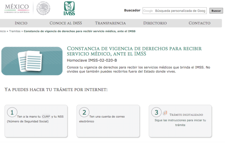Screen dimensions: 225x143
Task: Click the 'Conoce tu vigencia de derechos' description
Action: (x=138, y=69)
